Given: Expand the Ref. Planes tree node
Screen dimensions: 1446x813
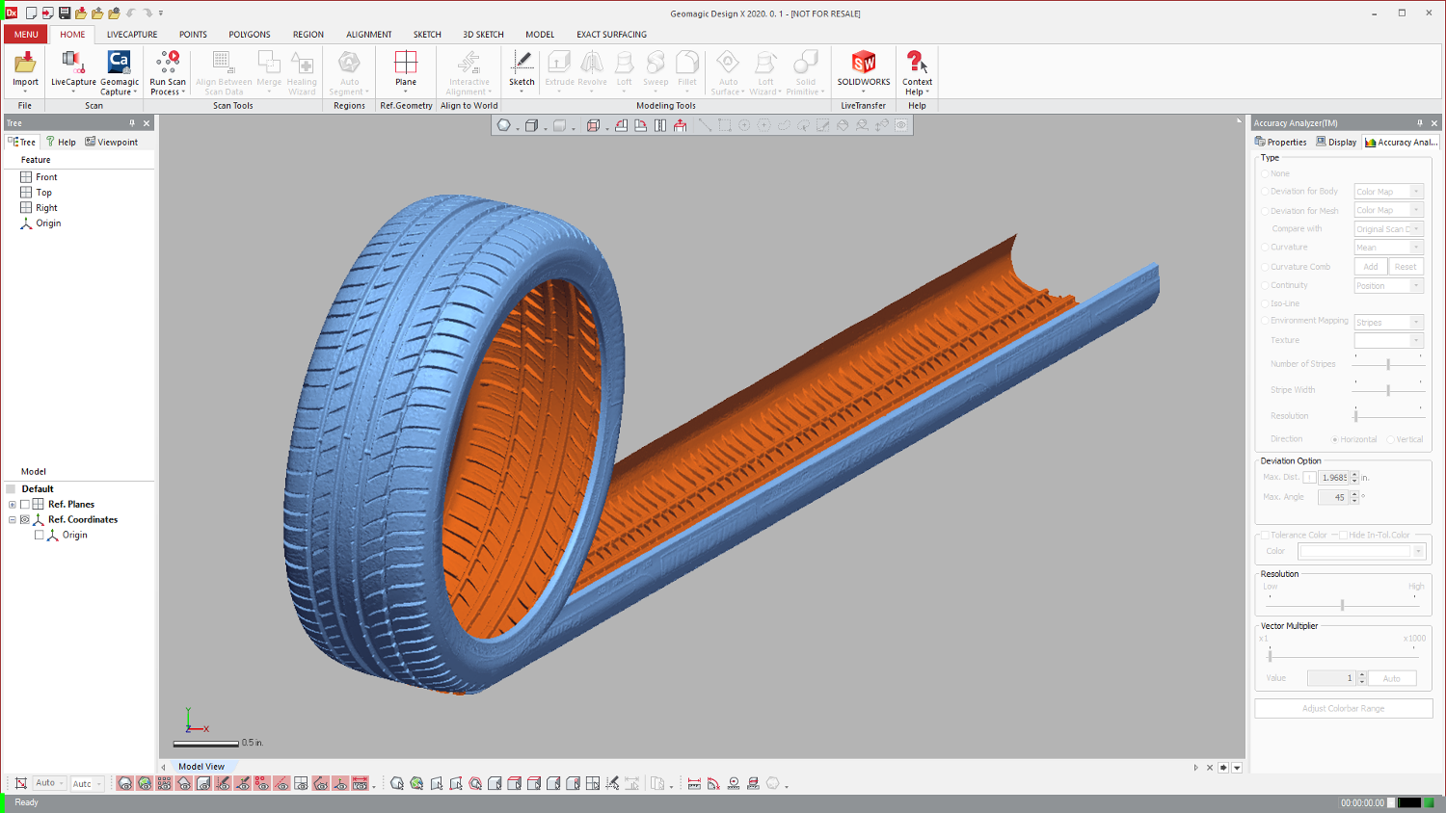Looking at the screenshot, I should 12,504.
